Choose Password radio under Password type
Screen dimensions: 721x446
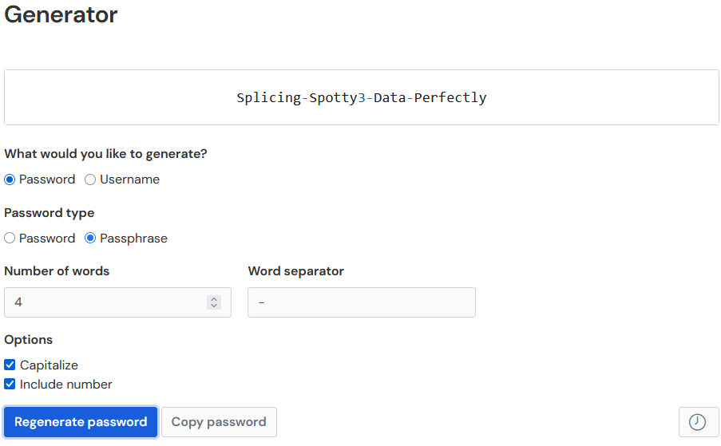coord(10,239)
